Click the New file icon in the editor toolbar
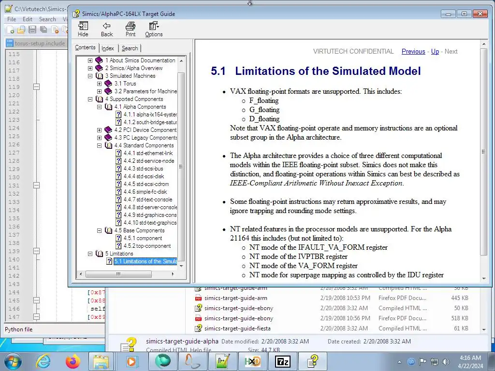 click(11, 29)
